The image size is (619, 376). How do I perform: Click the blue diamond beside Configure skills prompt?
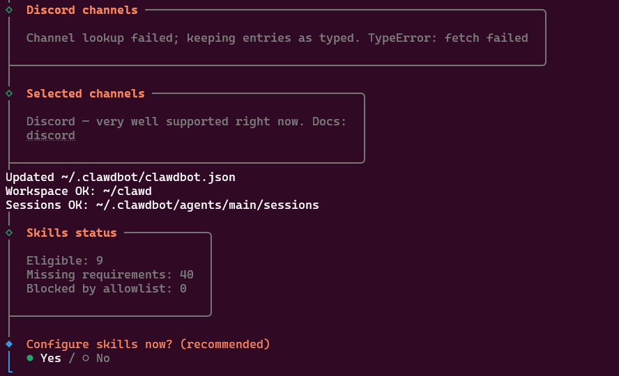pyautogui.click(x=9, y=344)
